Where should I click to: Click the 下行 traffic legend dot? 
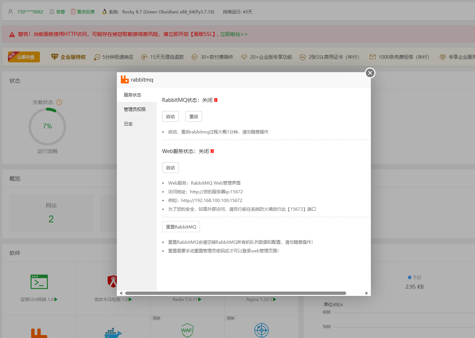pyautogui.click(x=410, y=277)
